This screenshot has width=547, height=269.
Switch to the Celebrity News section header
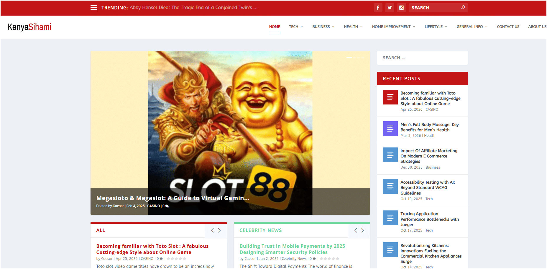261,230
